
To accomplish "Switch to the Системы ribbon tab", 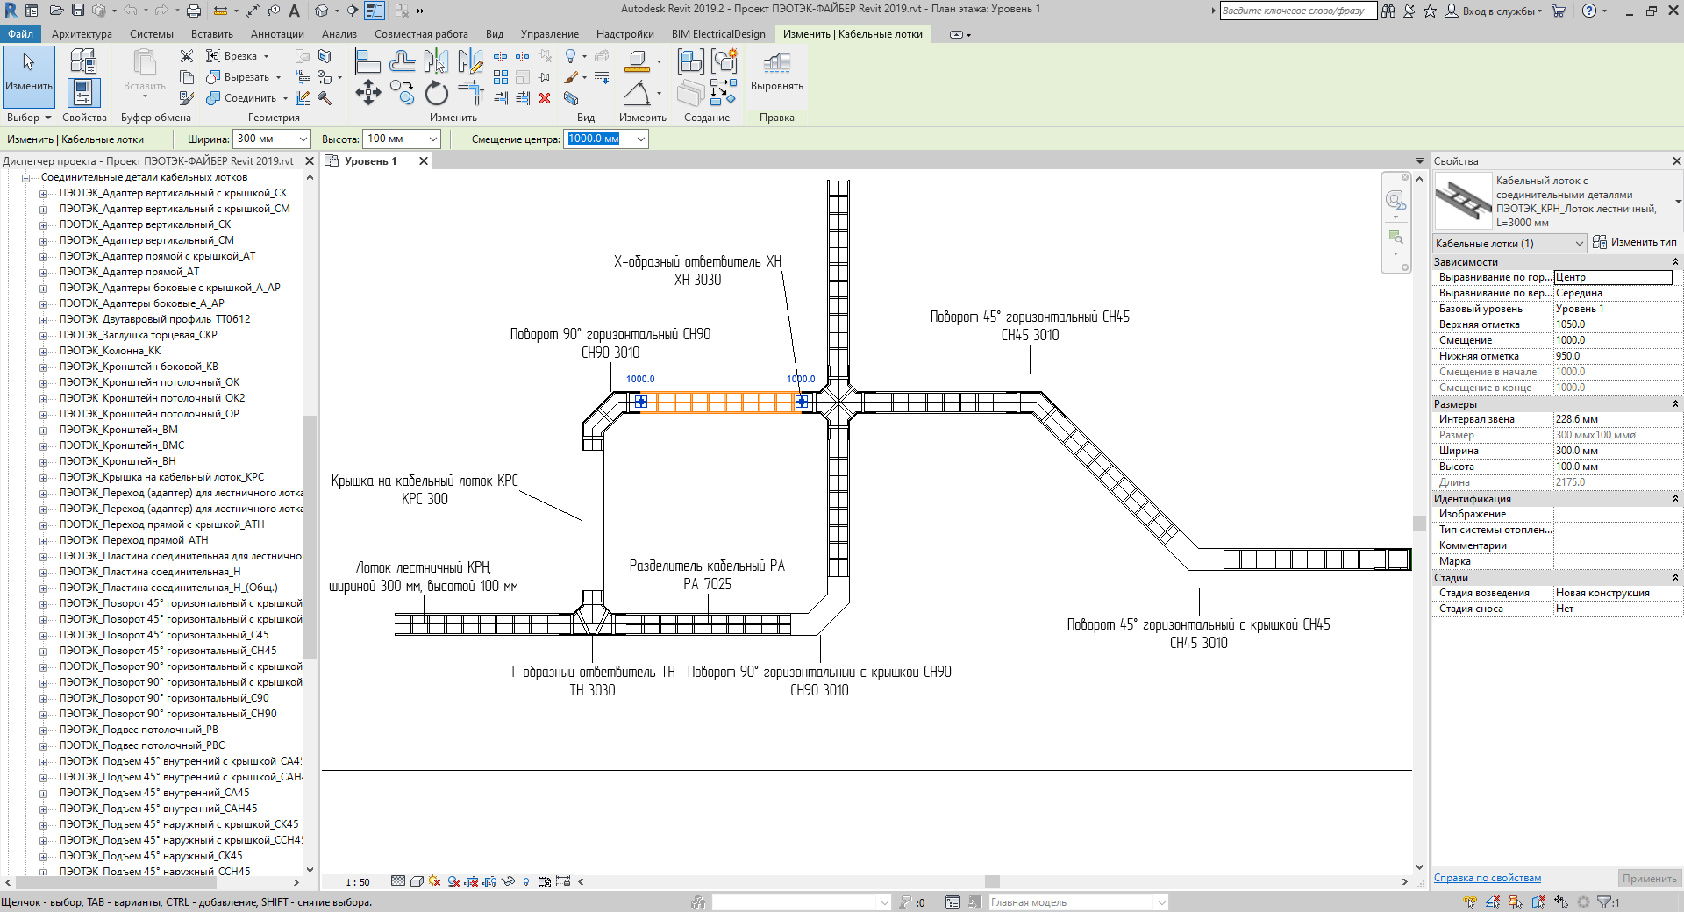I will coord(152,34).
